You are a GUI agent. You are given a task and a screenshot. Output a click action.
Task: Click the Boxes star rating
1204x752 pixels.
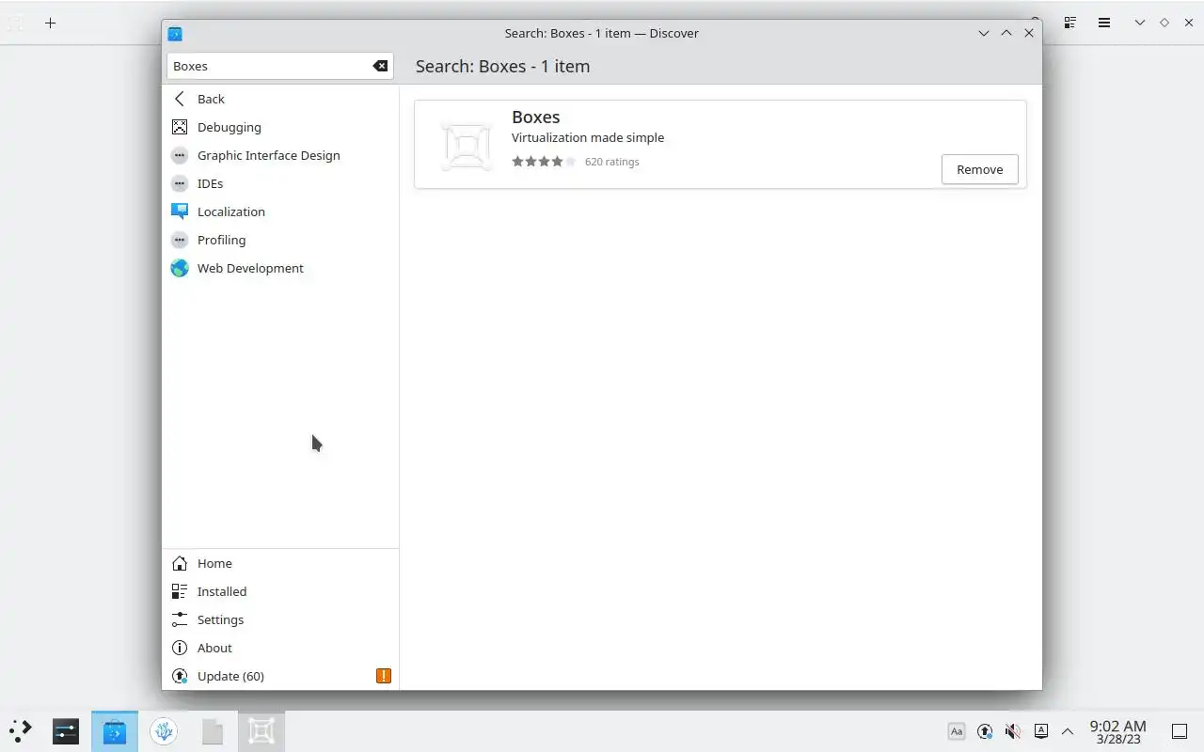point(544,162)
